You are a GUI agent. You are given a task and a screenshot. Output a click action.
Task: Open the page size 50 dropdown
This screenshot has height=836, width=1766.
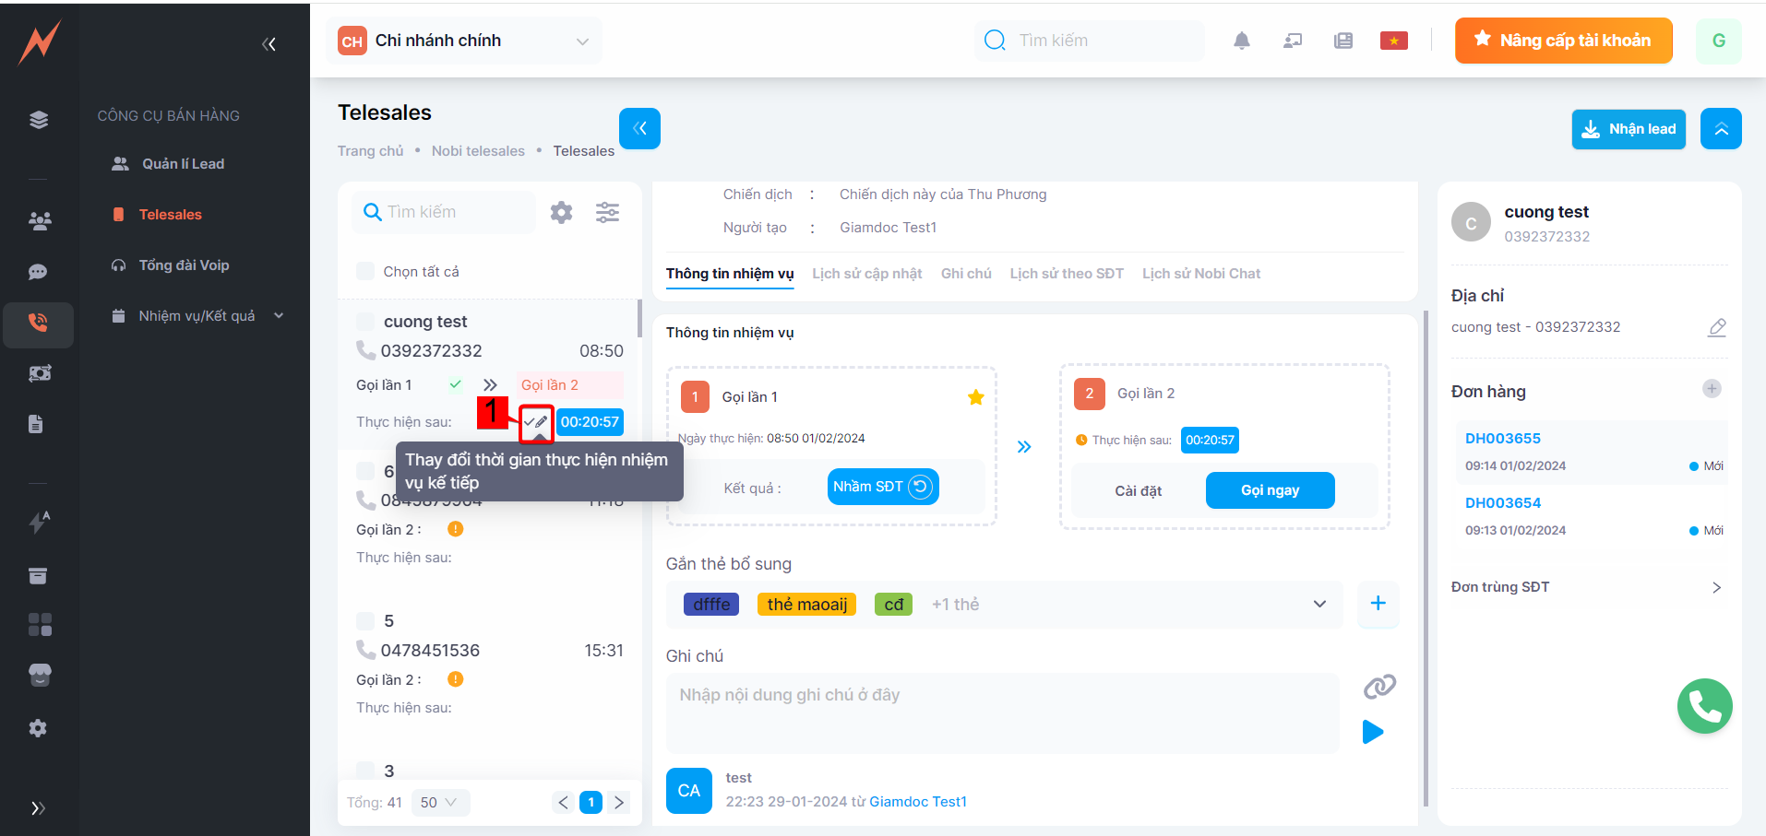(439, 803)
